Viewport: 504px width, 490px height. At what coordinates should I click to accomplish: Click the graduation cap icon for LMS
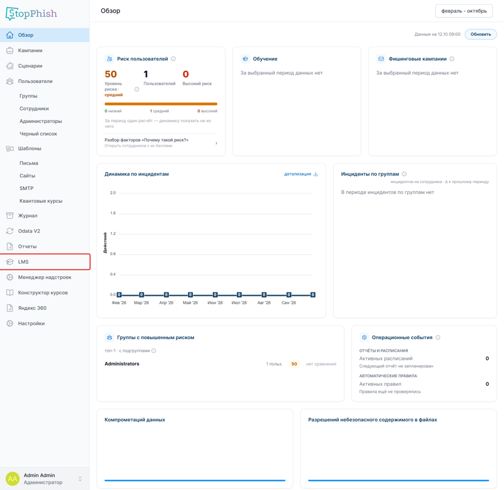coord(10,262)
